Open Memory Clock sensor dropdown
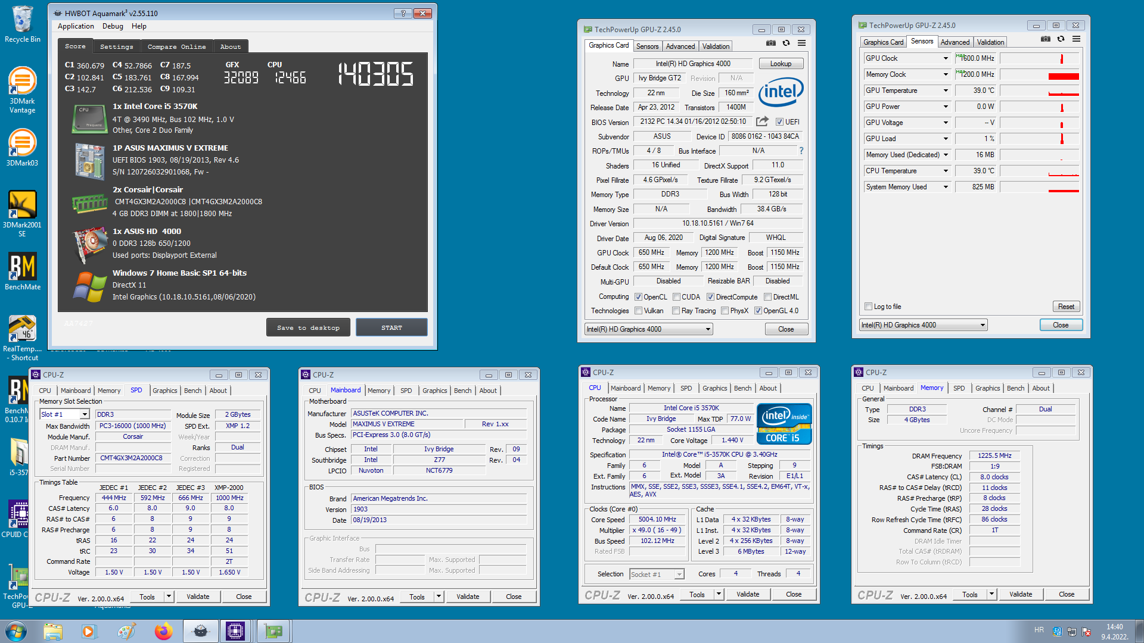The image size is (1144, 643). (x=946, y=74)
